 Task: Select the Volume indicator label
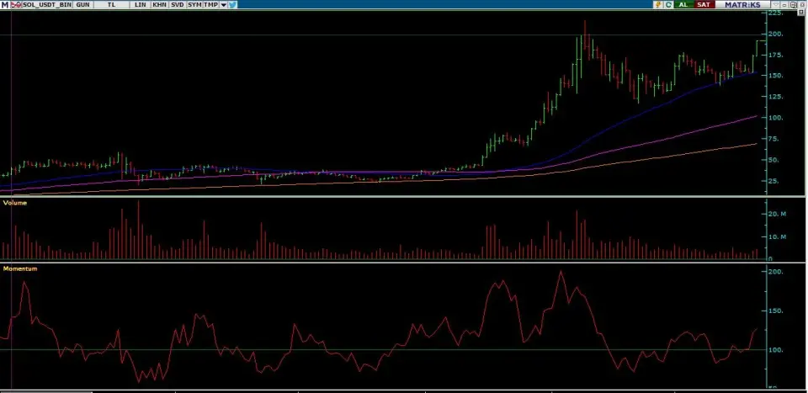16,203
